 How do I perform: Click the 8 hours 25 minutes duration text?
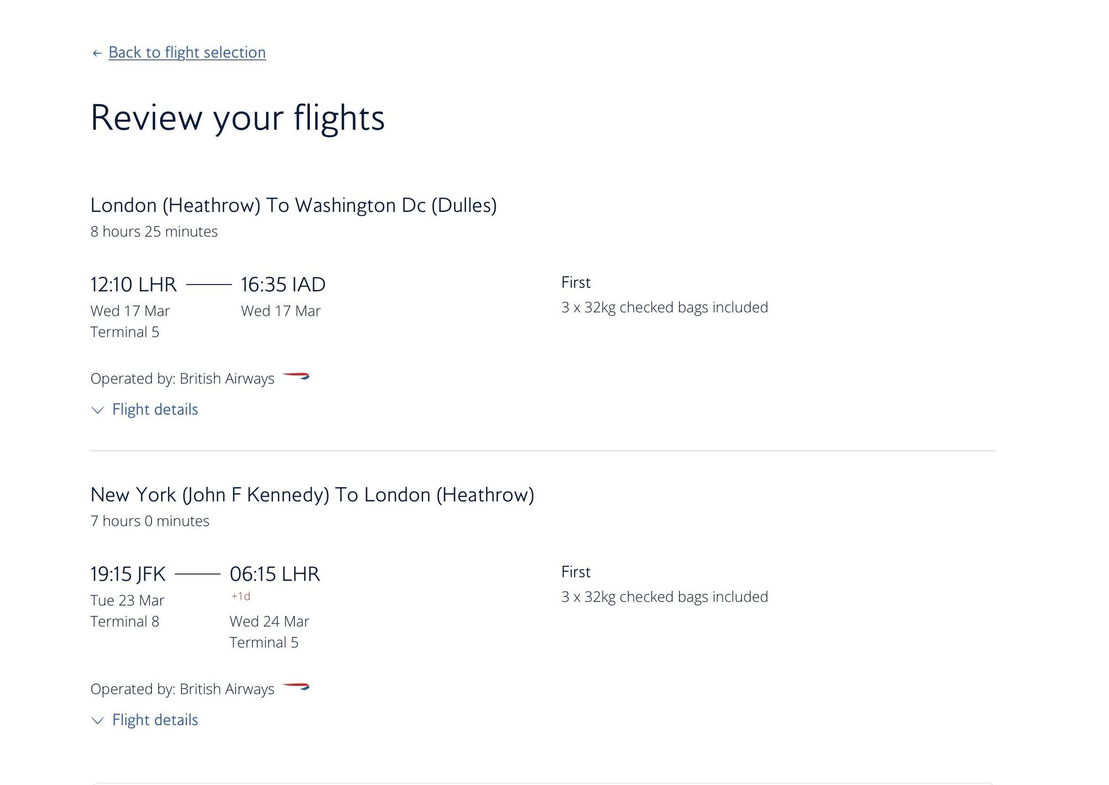click(154, 231)
